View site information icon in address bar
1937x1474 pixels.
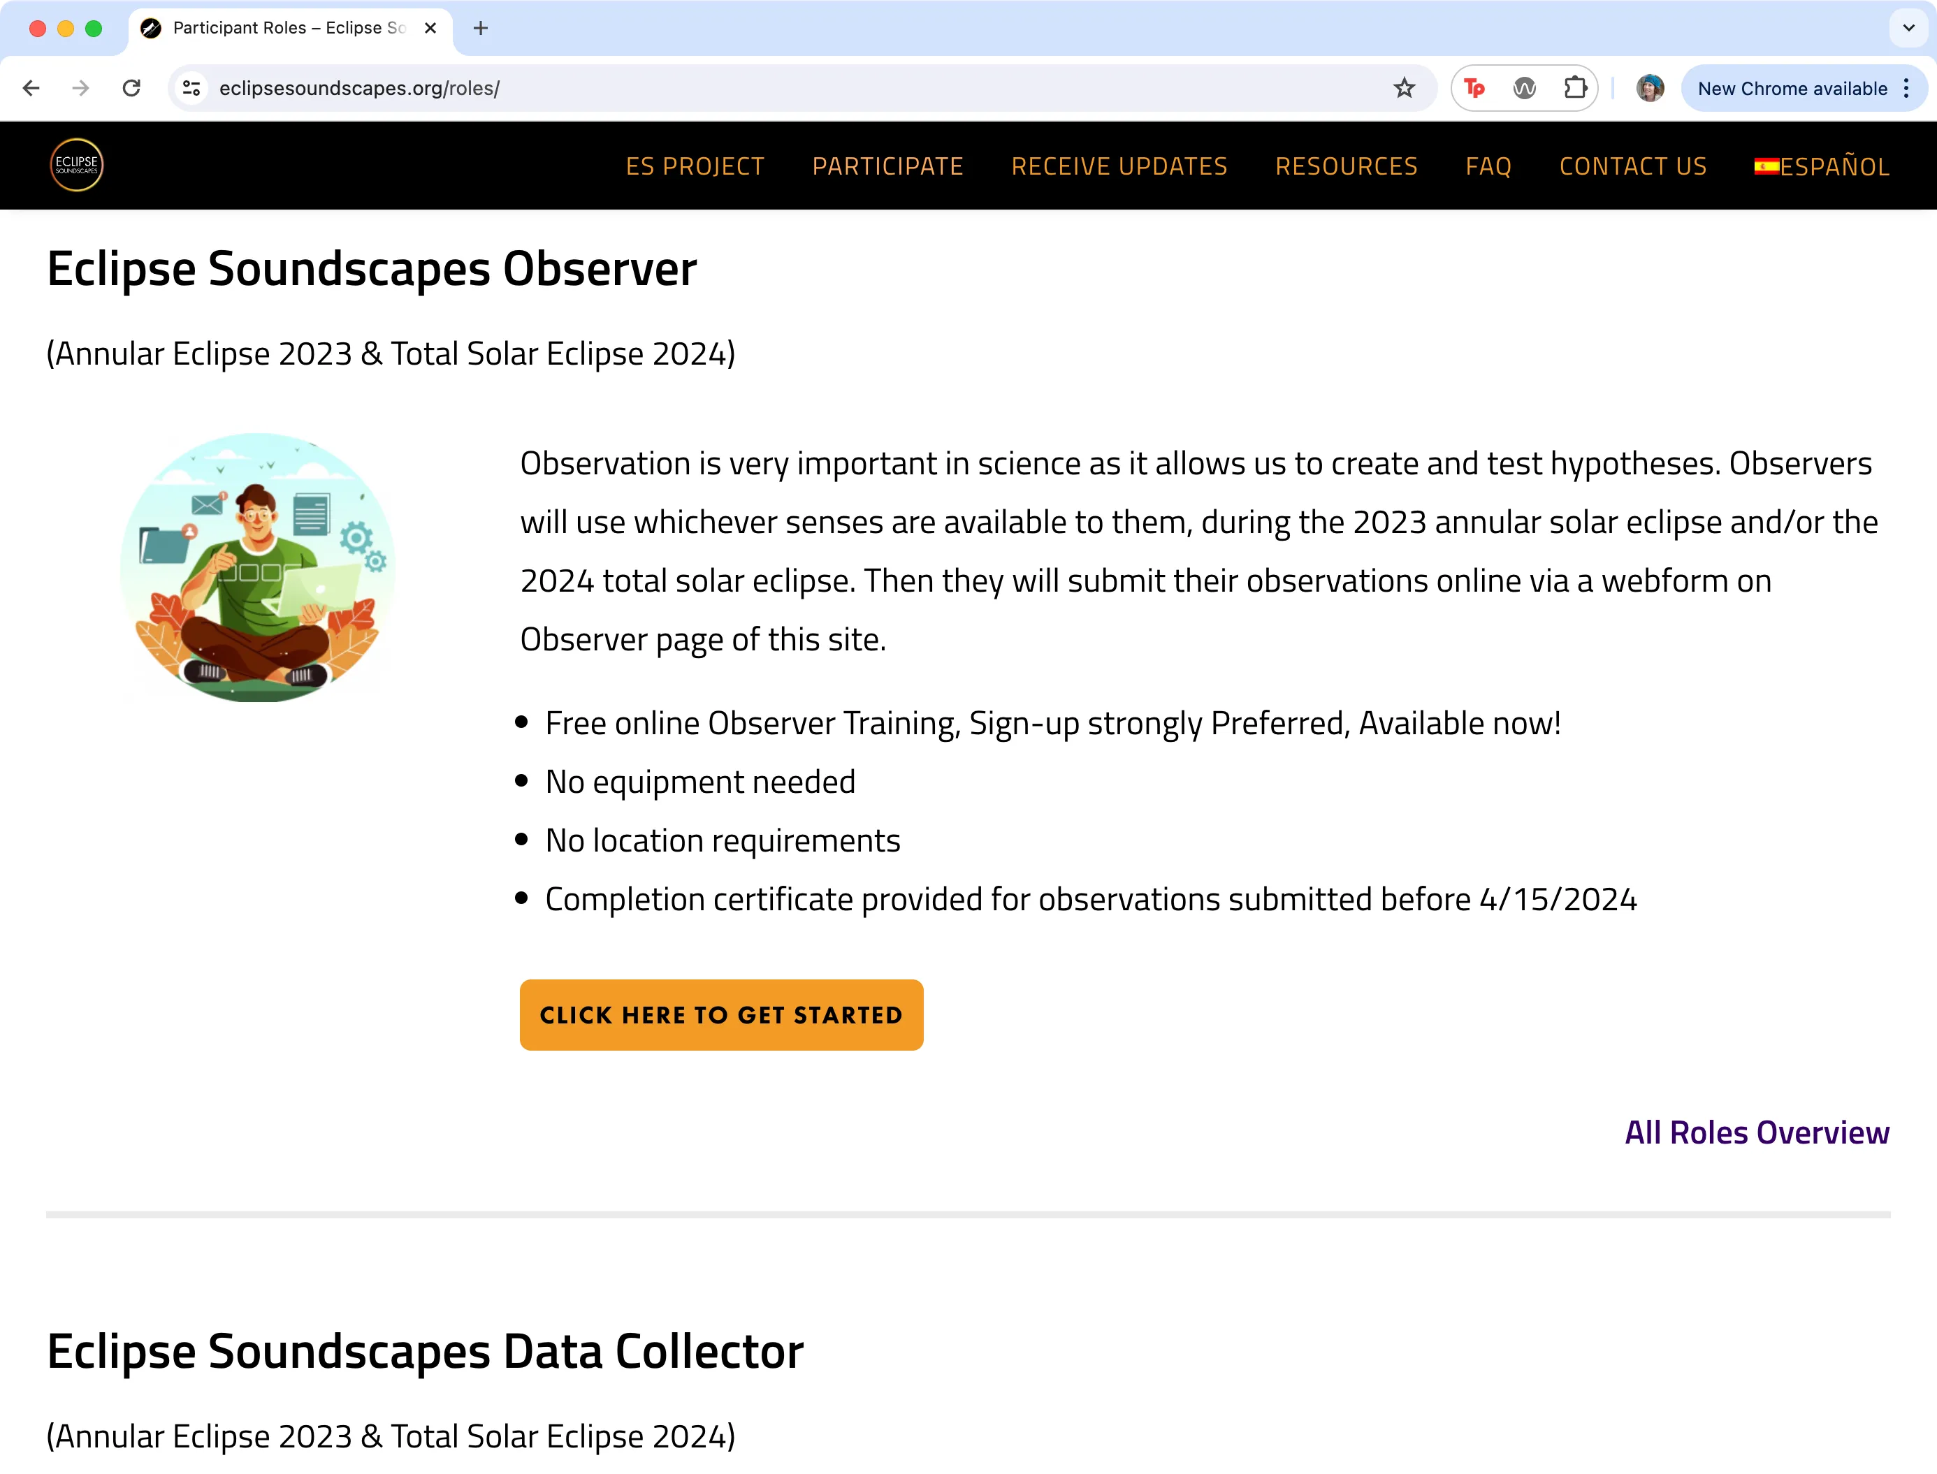[191, 89]
